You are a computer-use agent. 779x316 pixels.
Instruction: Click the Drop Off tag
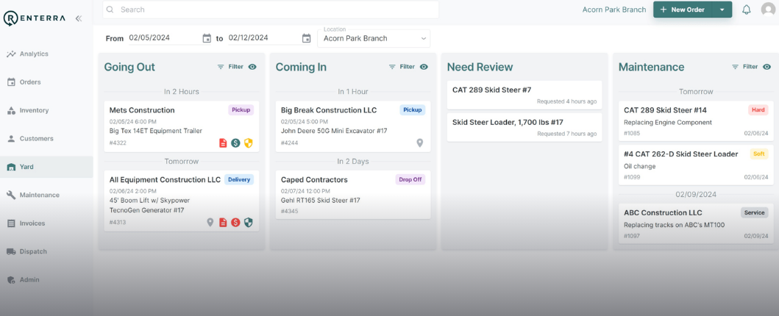pyautogui.click(x=410, y=179)
